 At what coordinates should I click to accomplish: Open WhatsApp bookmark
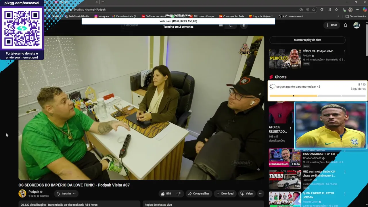pyautogui.click(x=179, y=16)
